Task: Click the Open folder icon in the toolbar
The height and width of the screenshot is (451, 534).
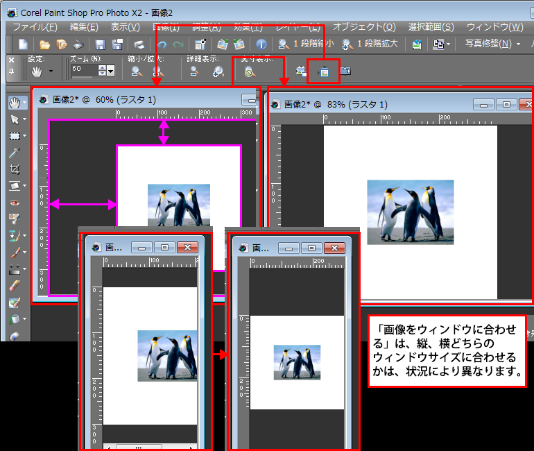Action: click(44, 44)
